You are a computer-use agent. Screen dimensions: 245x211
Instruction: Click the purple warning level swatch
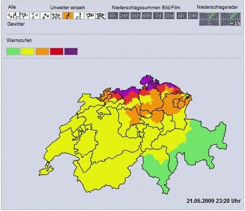(x=71, y=51)
